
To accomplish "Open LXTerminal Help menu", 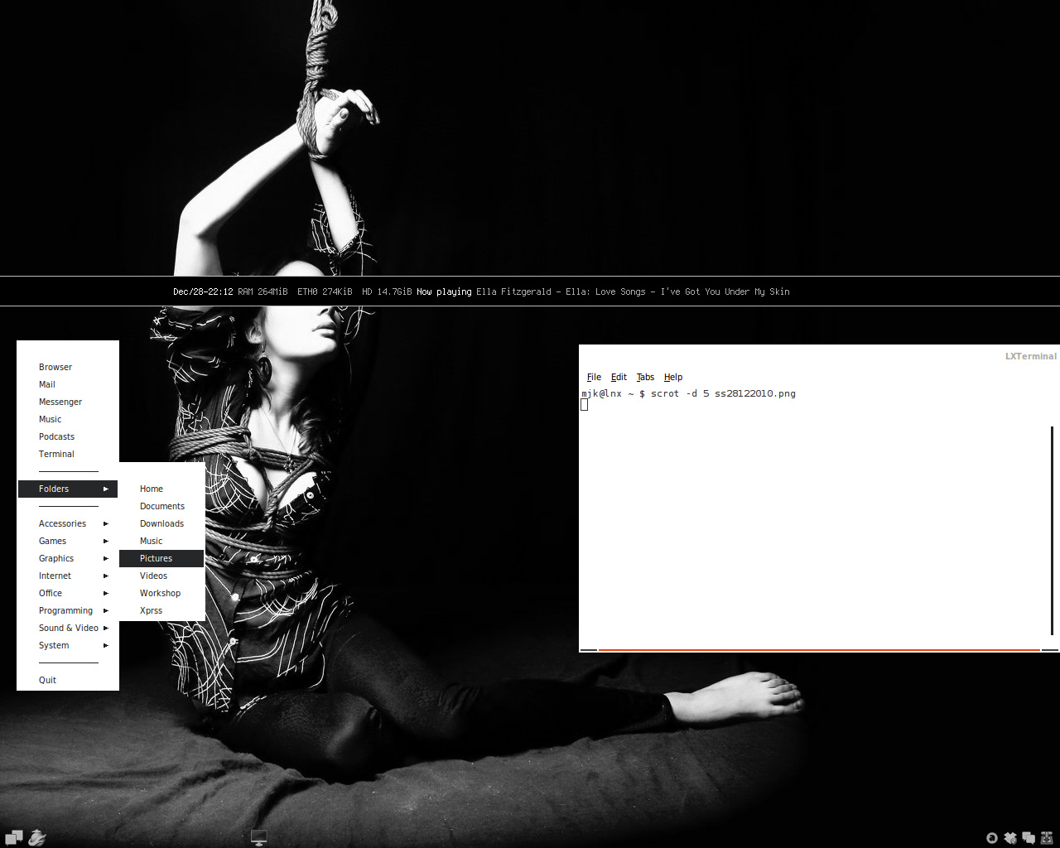I will click(673, 377).
